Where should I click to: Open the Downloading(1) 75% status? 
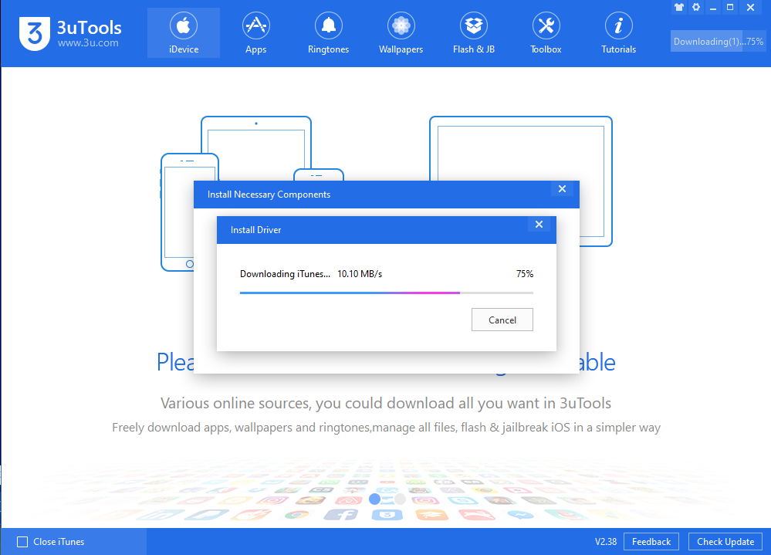click(x=719, y=41)
